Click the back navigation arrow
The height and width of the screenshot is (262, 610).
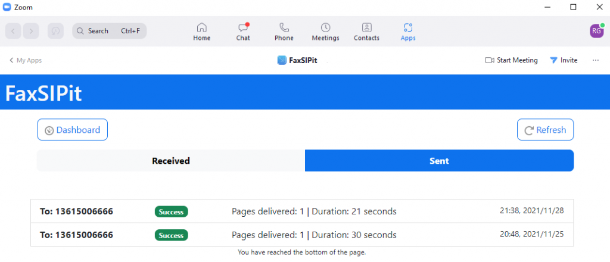[14, 31]
